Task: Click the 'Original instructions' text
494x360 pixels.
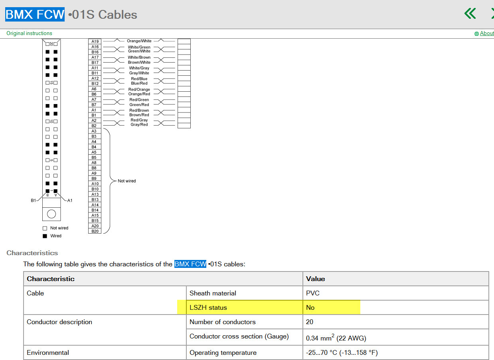Action: point(29,33)
